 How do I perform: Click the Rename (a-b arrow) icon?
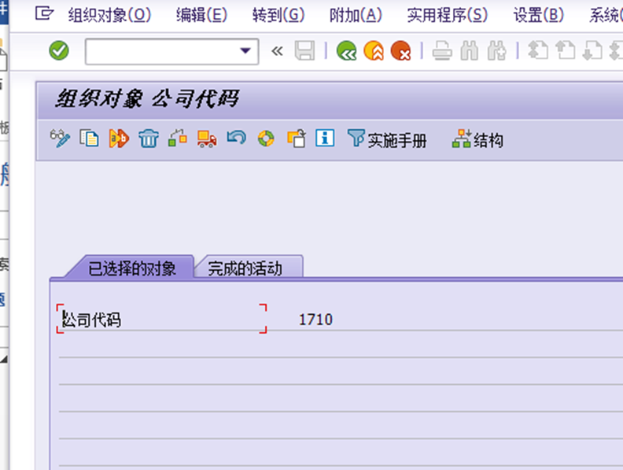[x=119, y=139]
